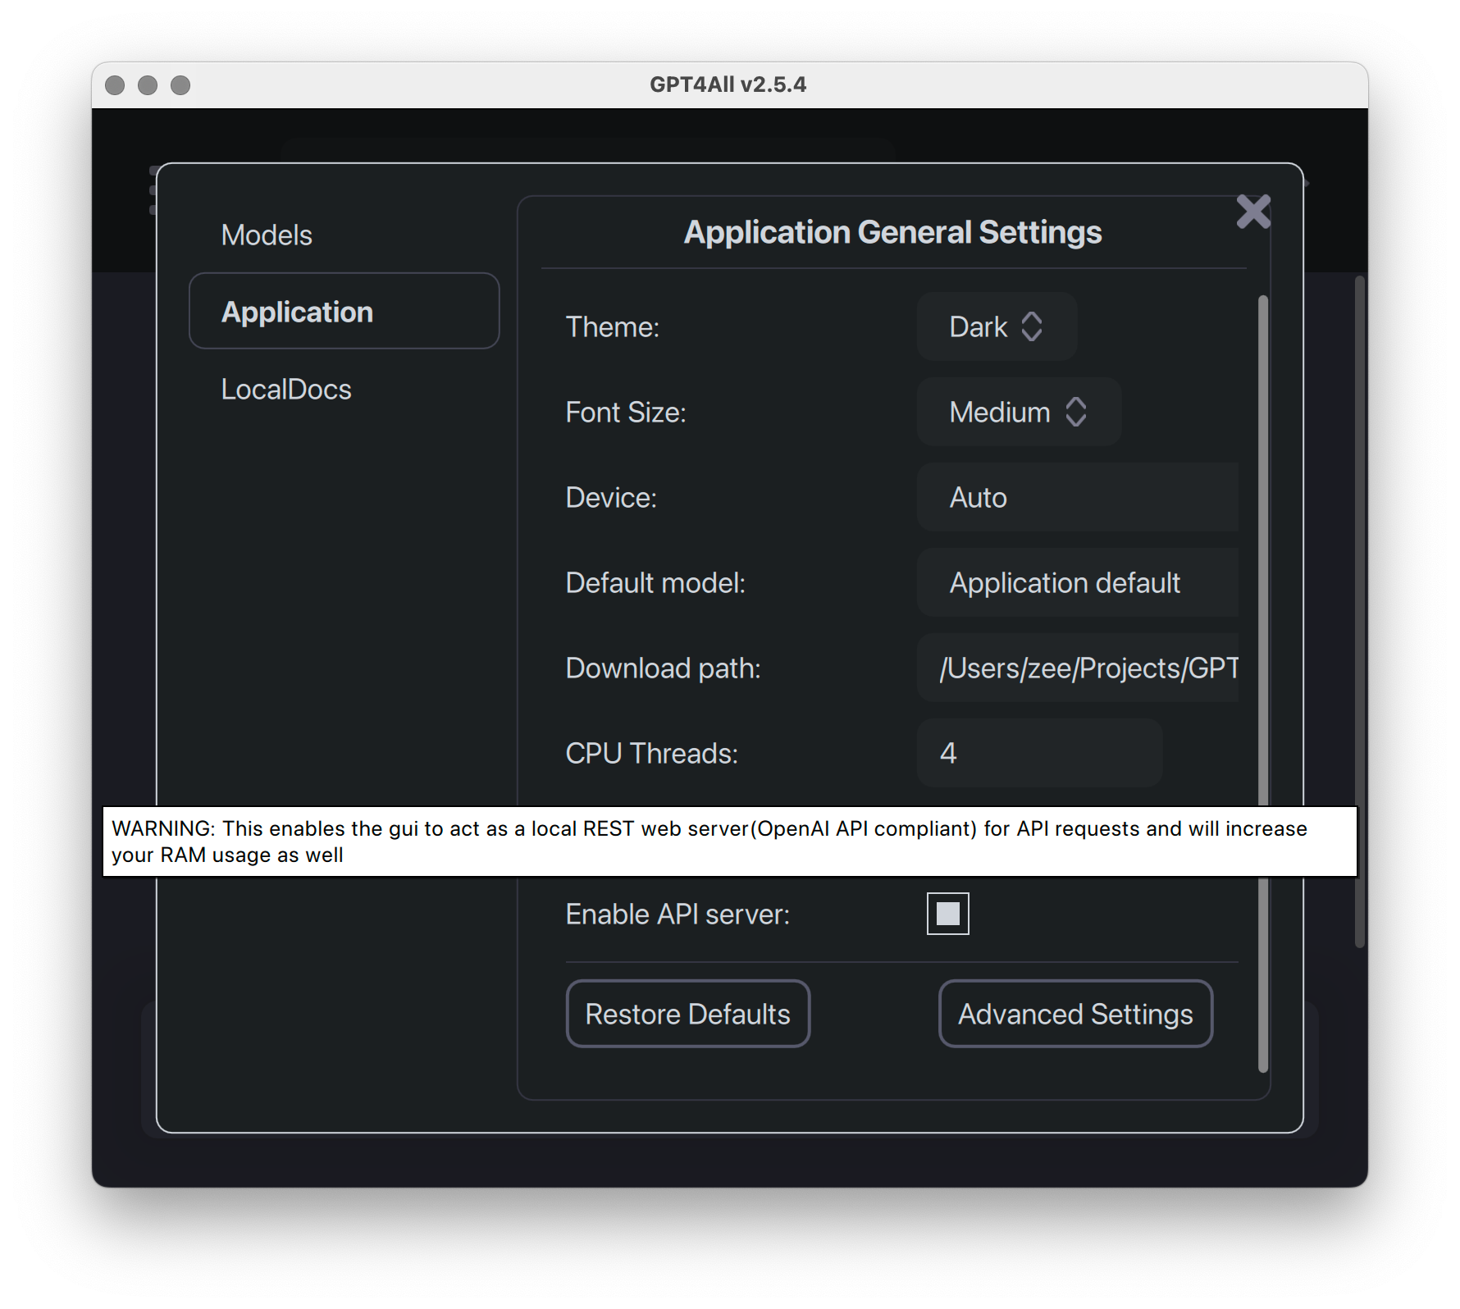This screenshot has width=1460, height=1309.
Task: Click the Application General Settings heading
Action: pyautogui.click(x=893, y=232)
